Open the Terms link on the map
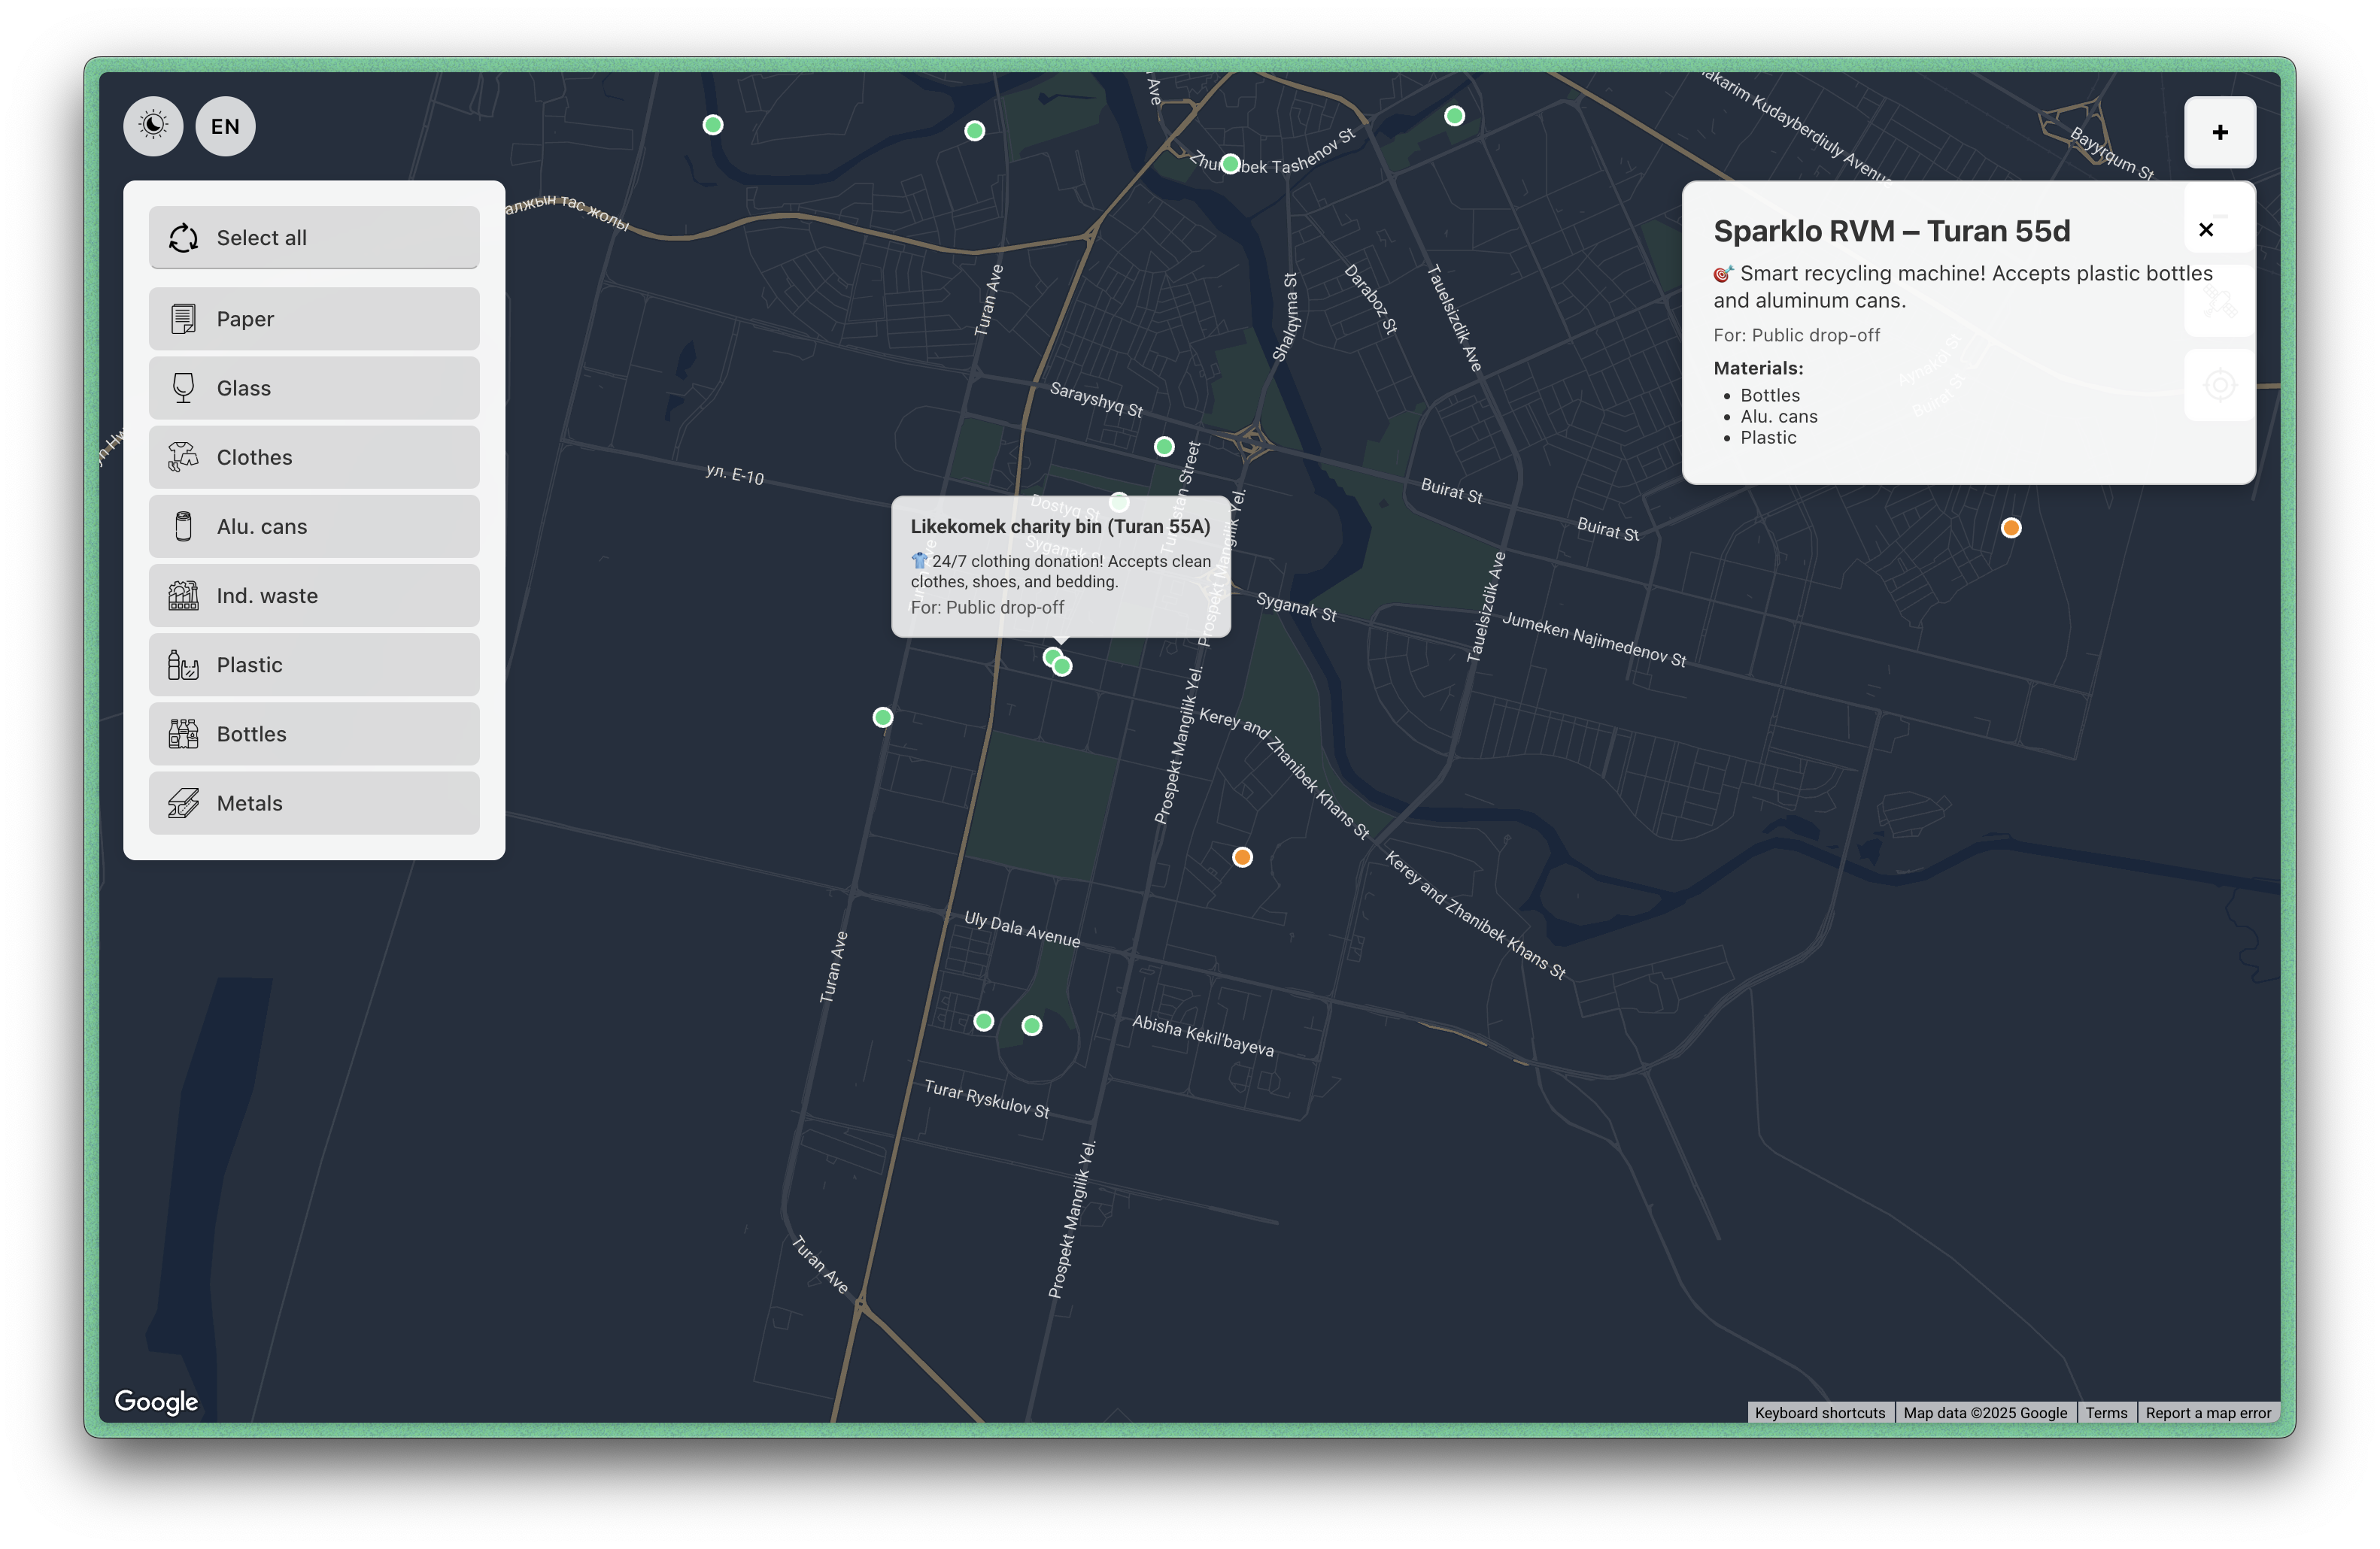 point(2106,1412)
